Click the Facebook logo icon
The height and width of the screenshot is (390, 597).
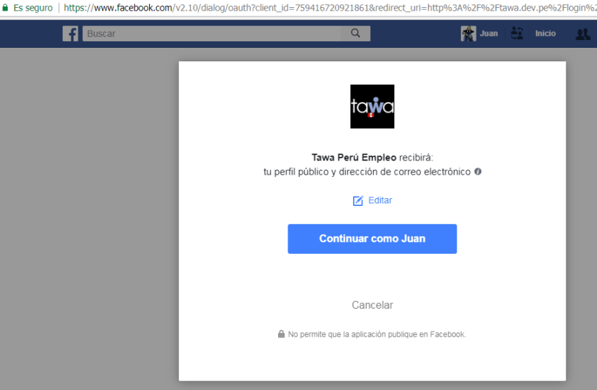71,34
